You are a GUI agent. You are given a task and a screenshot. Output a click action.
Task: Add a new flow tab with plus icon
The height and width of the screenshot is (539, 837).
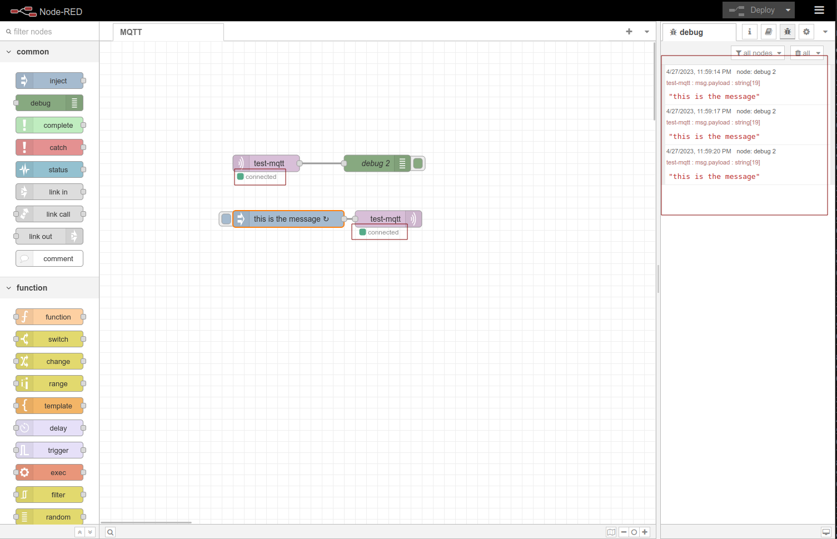tap(629, 32)
